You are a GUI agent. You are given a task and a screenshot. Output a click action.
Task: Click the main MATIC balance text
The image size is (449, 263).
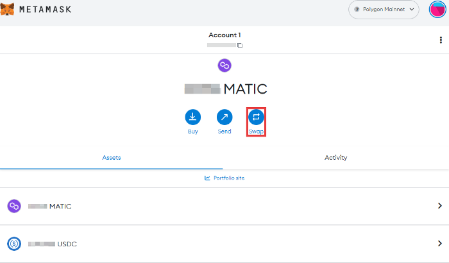click(246, 89)
